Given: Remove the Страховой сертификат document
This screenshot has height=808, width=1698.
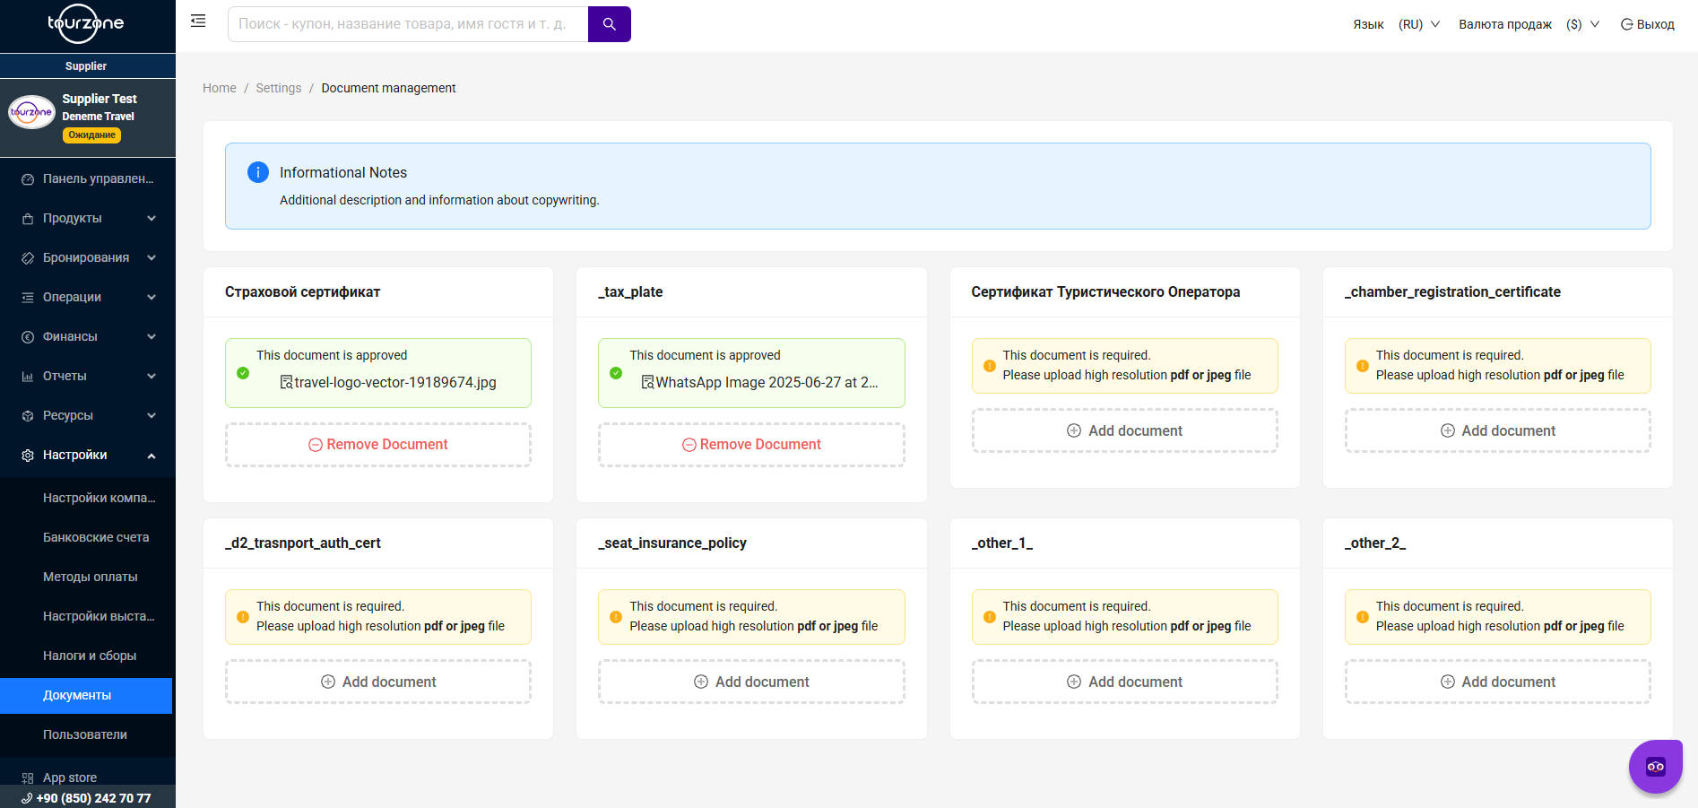Looking at the screenshot, I should (378, 445).
